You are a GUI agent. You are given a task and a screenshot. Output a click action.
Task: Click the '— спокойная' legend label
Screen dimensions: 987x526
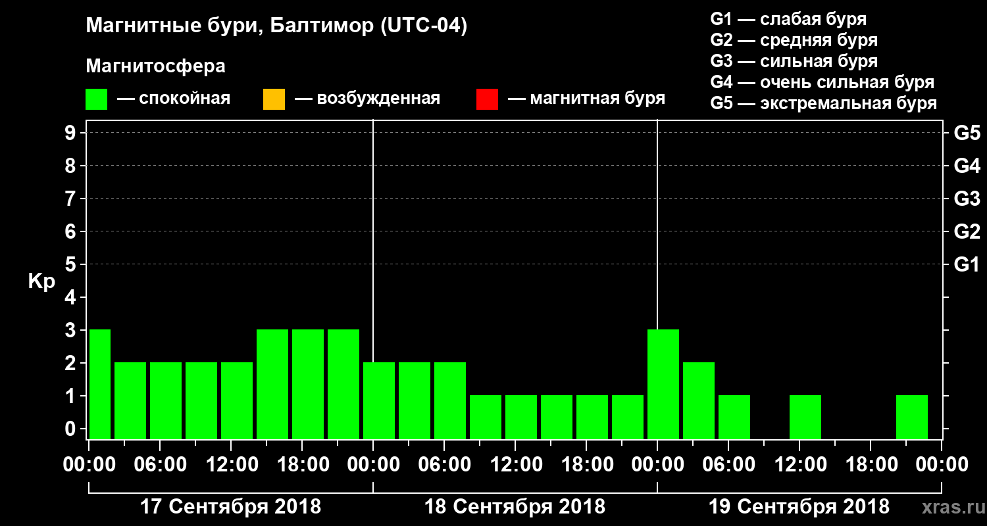coord(174,99)
